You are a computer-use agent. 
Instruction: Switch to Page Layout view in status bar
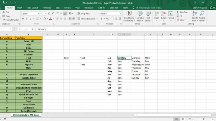183,119
